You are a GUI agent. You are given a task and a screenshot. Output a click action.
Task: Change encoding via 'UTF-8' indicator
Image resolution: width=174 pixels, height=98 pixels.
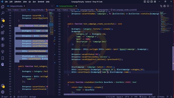pos(127,97)
